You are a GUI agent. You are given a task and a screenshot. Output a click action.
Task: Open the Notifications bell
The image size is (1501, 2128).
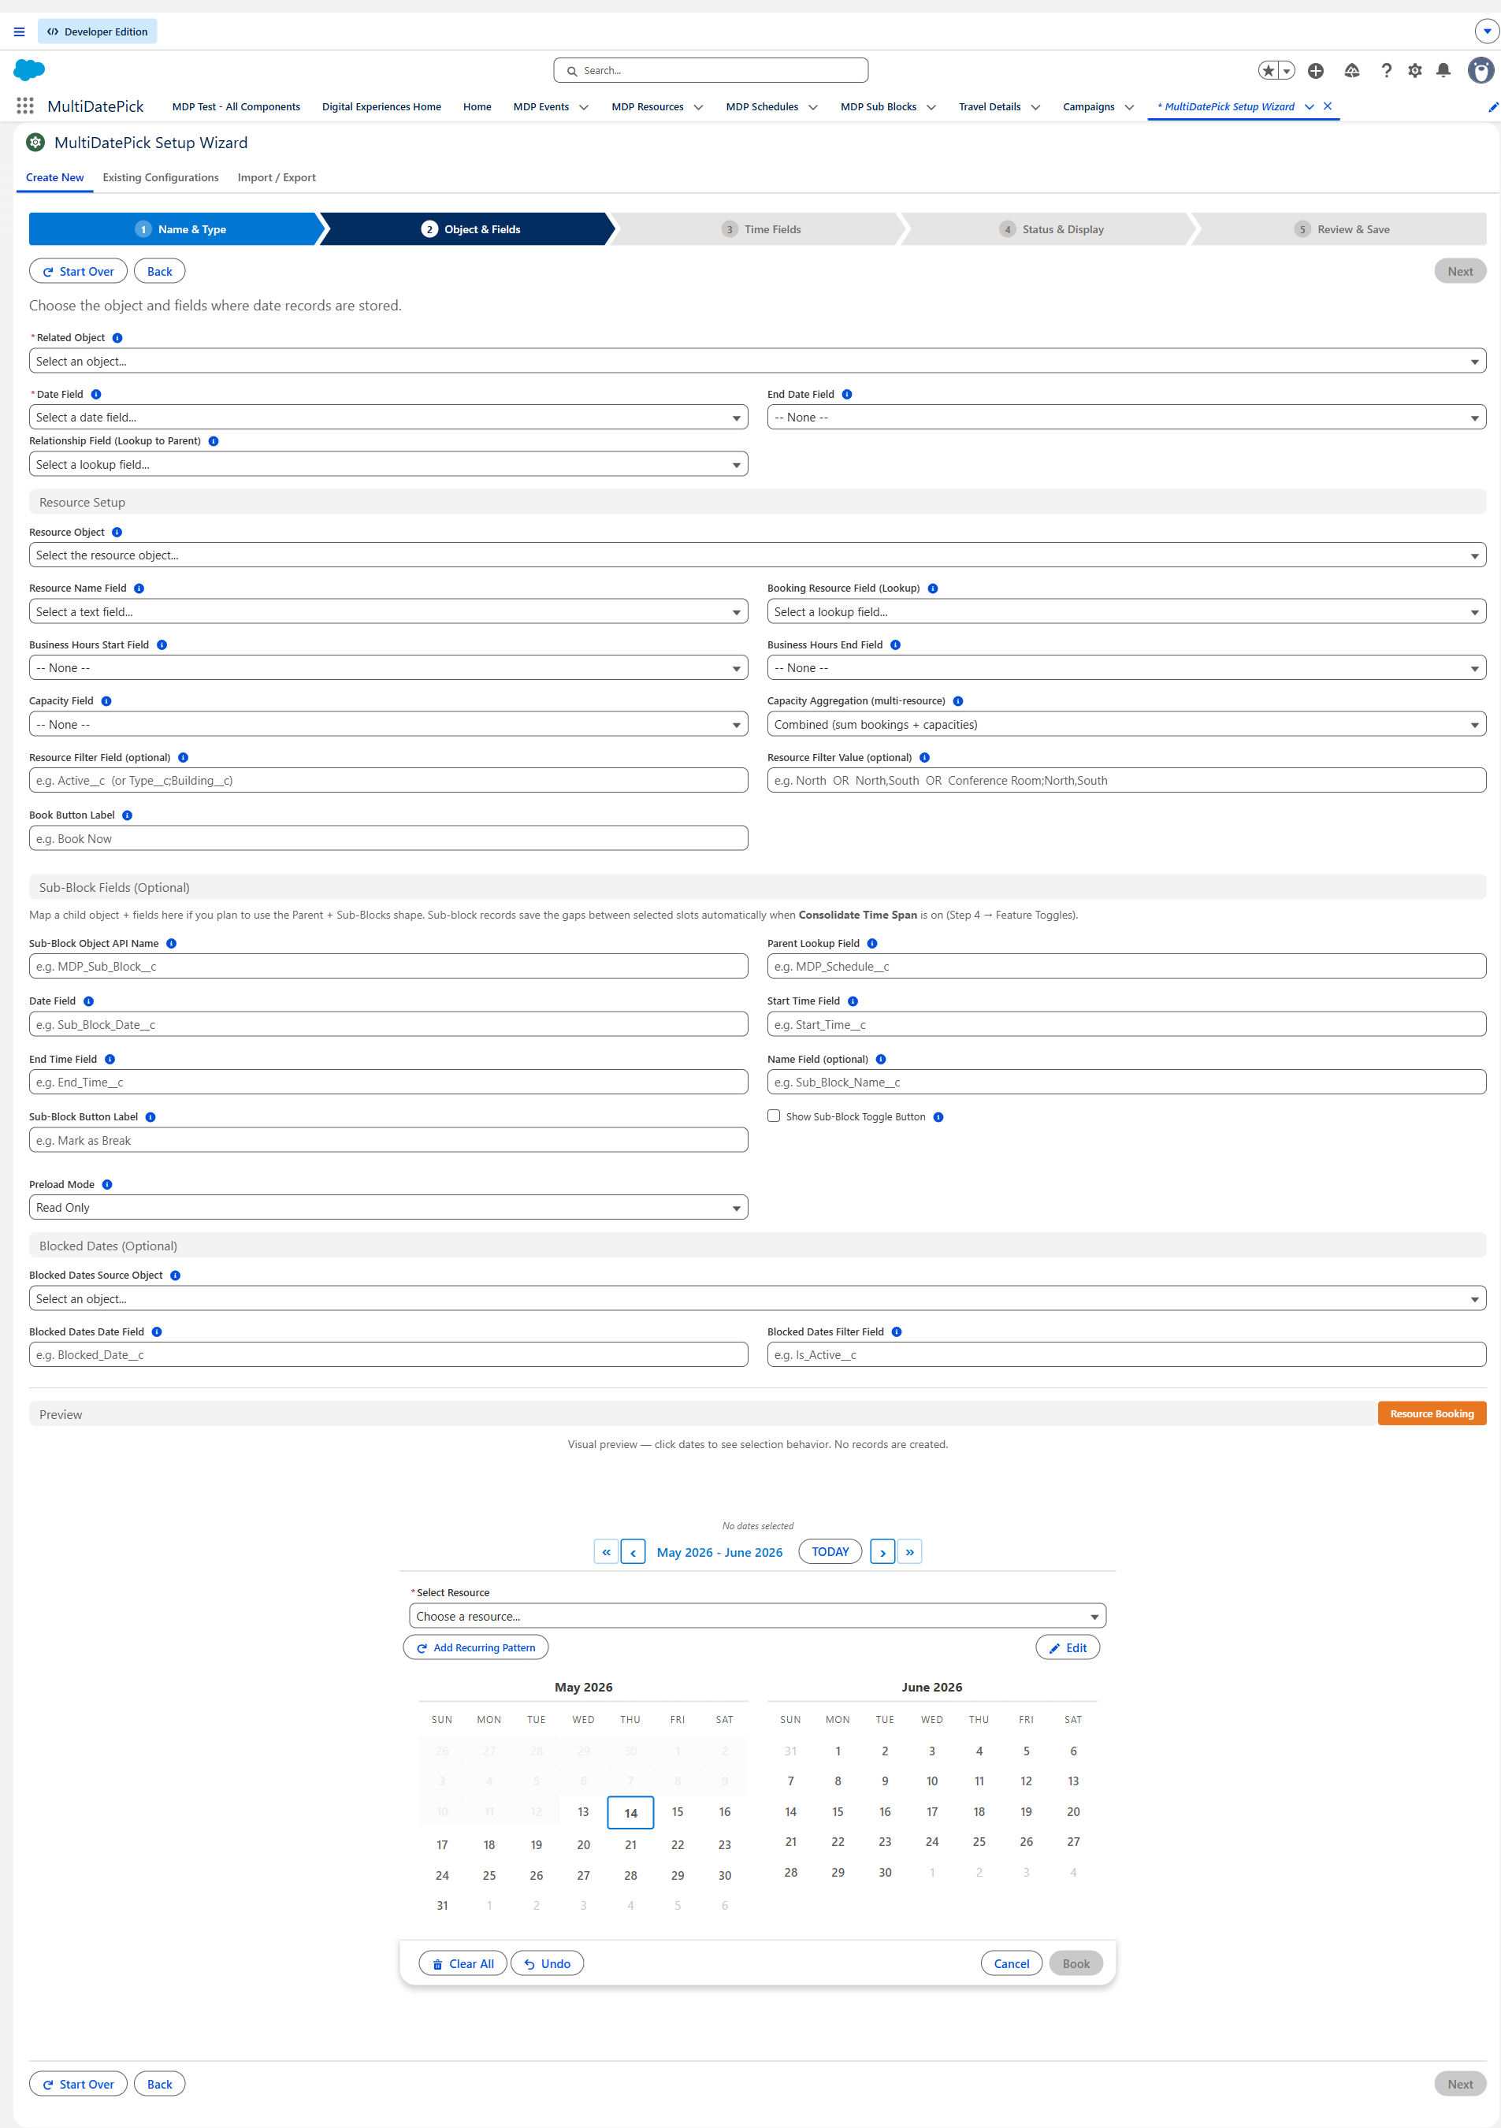point(1443,70)
